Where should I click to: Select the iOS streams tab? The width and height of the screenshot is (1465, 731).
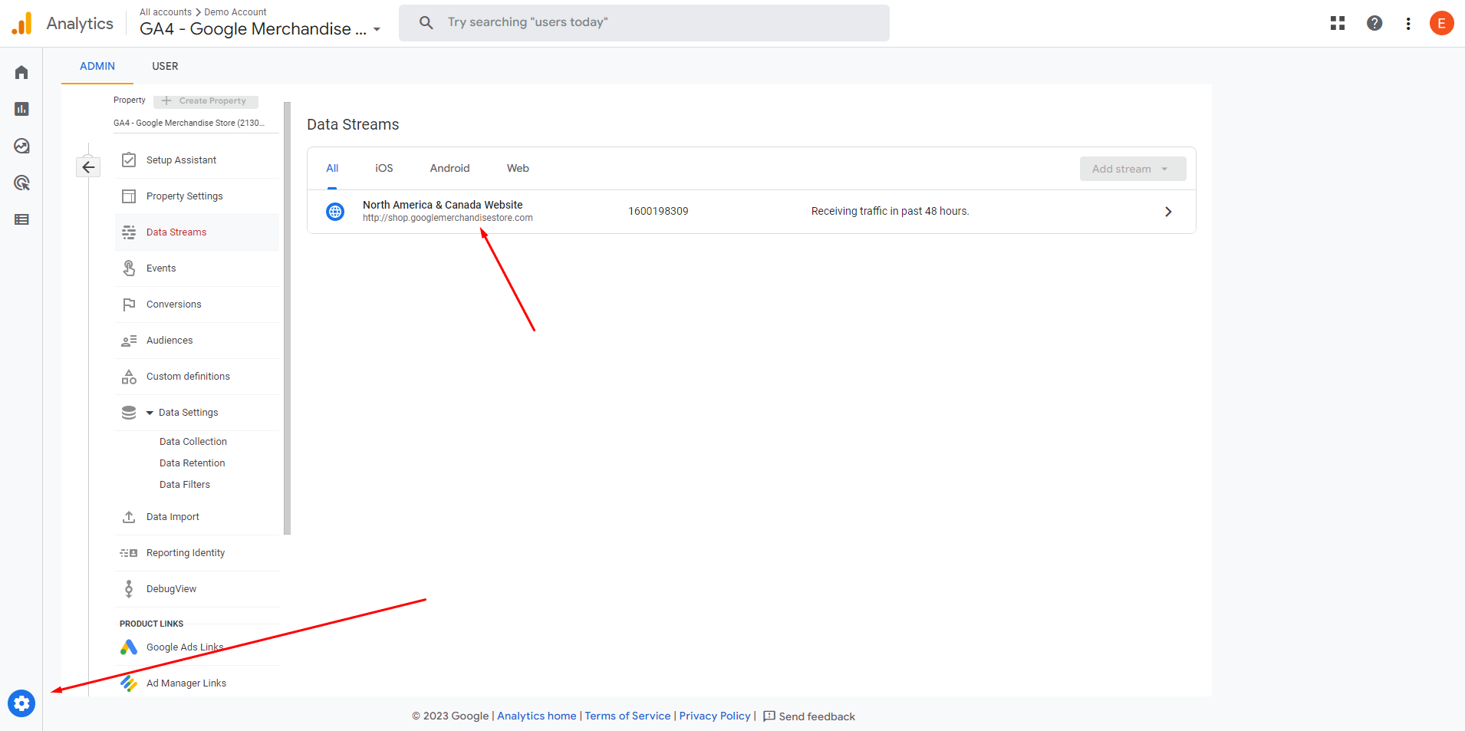(x=384, y=169)
